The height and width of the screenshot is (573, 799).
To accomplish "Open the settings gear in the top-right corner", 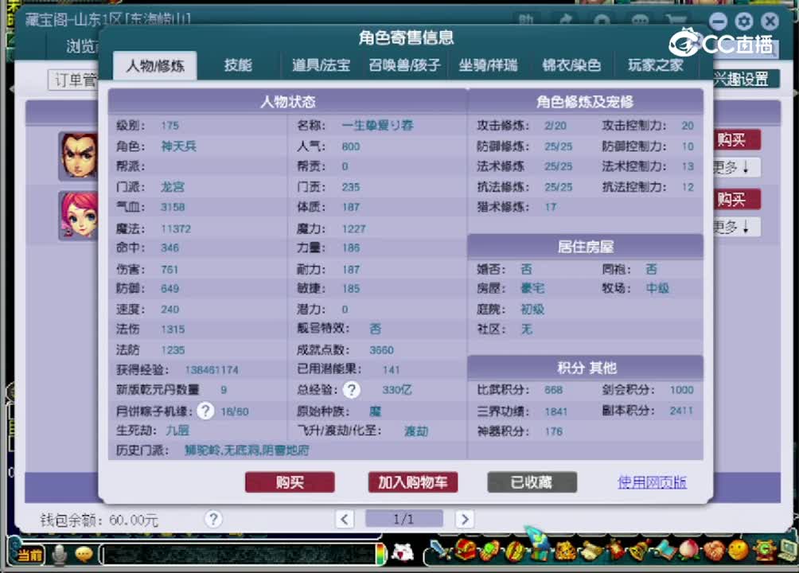I will point(743,21).
